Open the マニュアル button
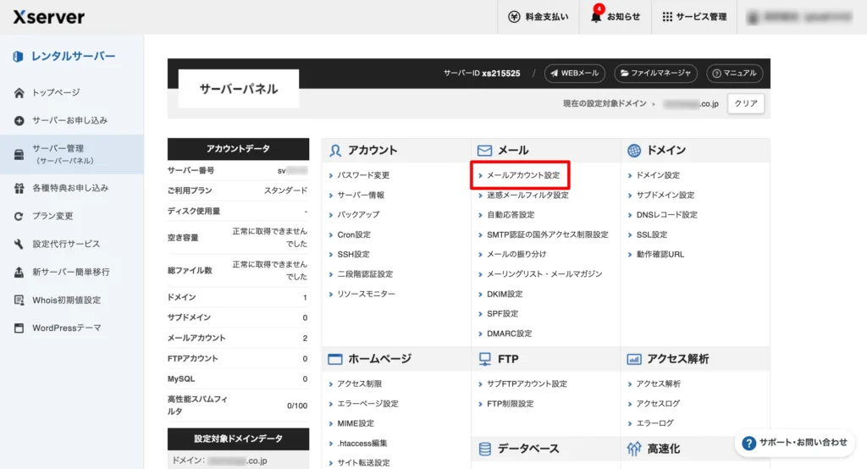The height and width of the screenshot is (469, 867). coord(734,74)
